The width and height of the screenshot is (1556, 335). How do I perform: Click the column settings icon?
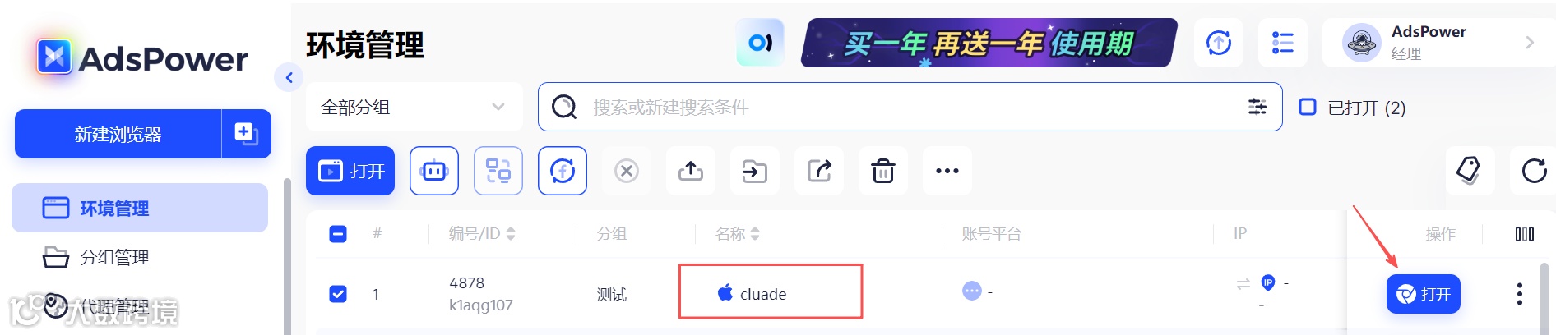pyautogui.click(x=1524, y=234)
